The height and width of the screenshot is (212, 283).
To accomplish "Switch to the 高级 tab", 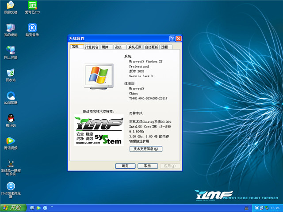I will coord(119,47).
